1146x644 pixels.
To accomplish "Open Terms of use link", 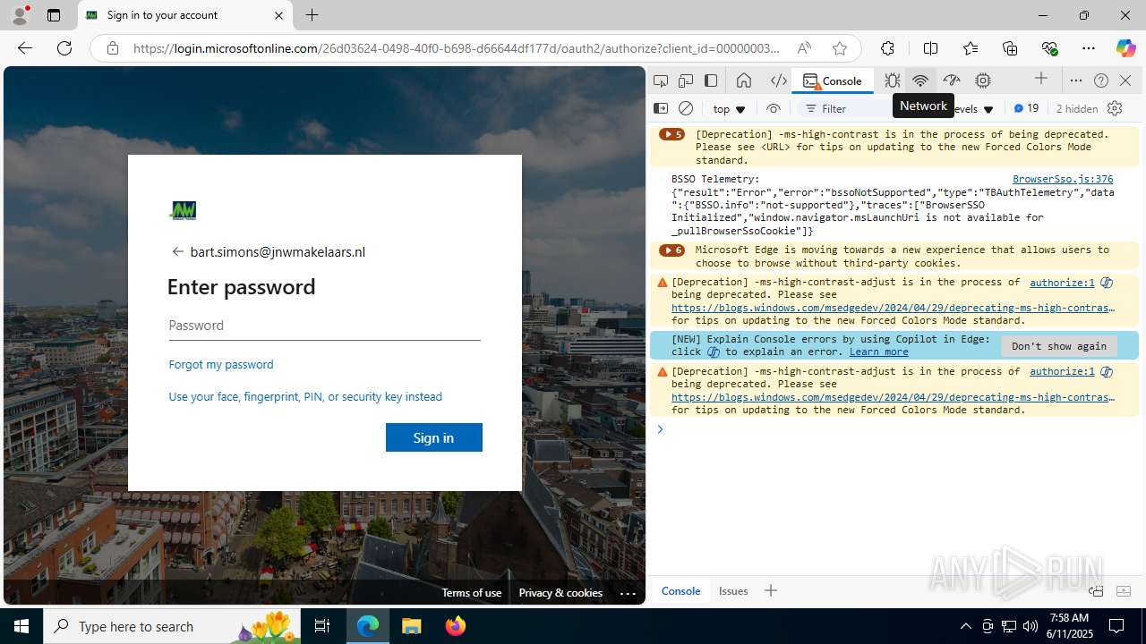I will (471, 592).
